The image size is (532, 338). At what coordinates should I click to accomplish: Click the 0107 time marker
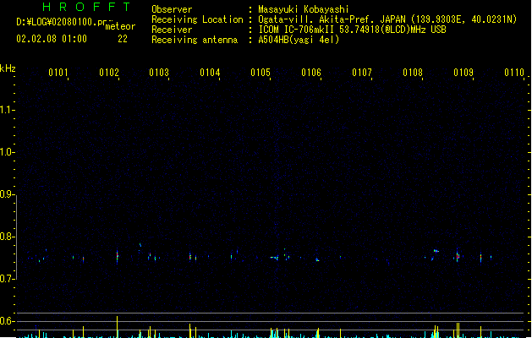point(362,72)
